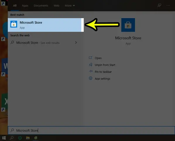Click the magnifier icon beside web result

[12, 43]
